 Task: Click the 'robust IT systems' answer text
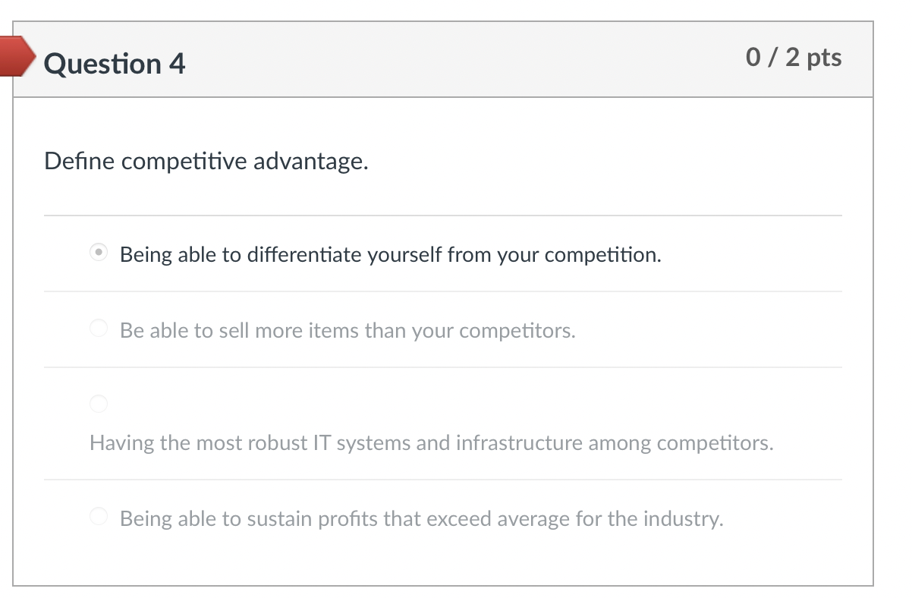click(431, 442)
